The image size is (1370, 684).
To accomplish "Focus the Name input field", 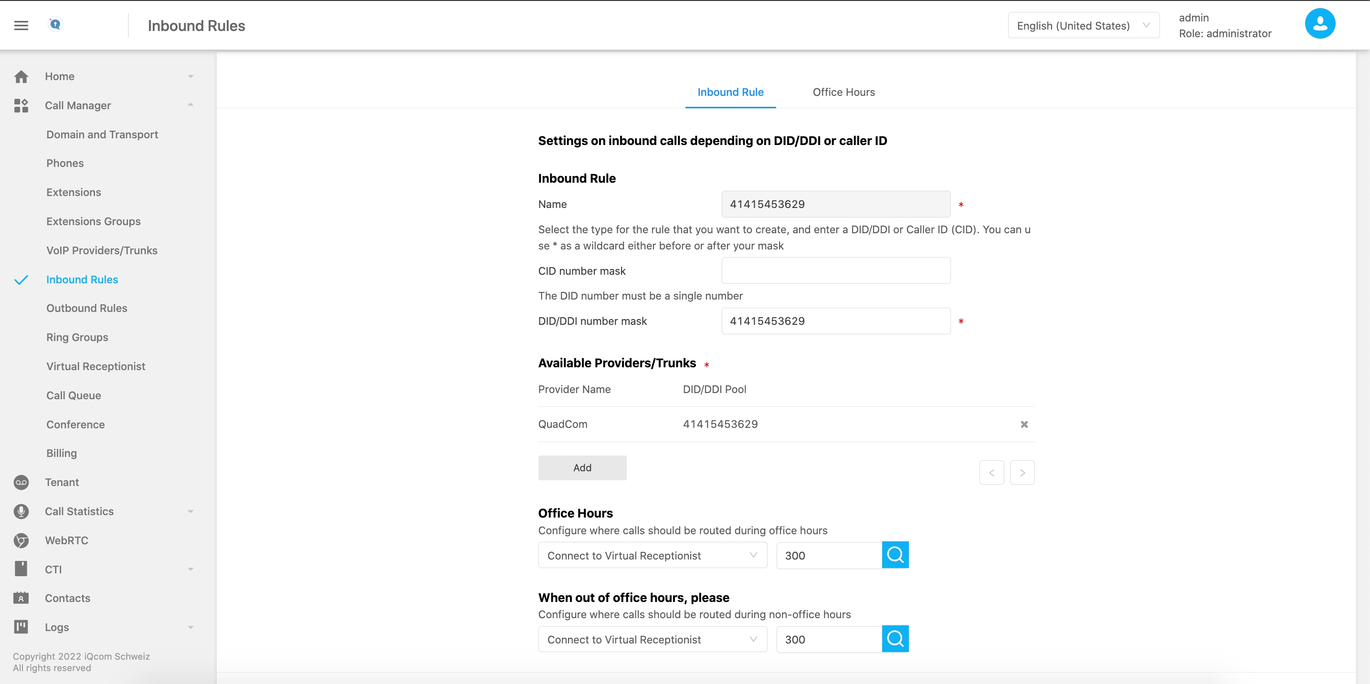I will coord(835,204).
